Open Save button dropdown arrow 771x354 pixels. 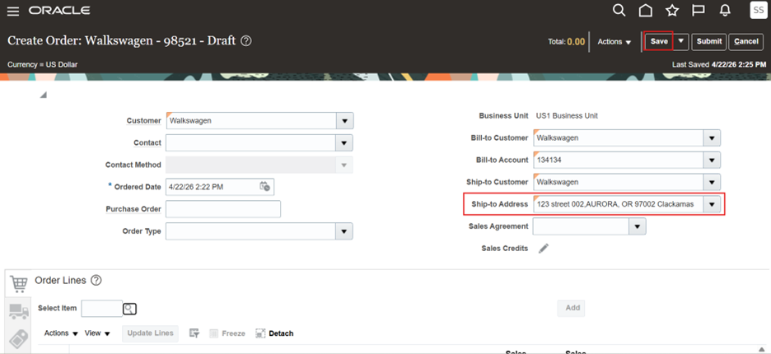680,41
